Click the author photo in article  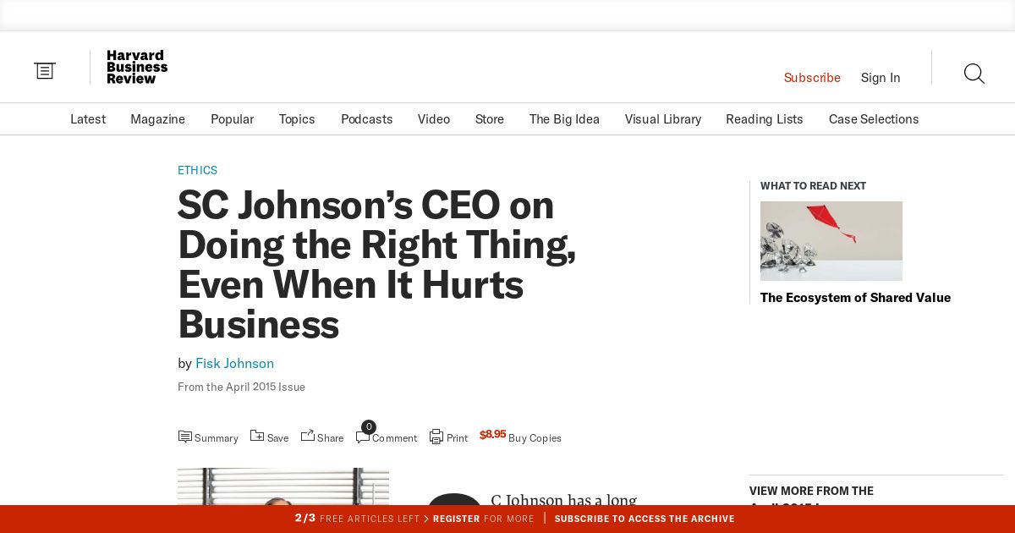(x=283, y=486)
